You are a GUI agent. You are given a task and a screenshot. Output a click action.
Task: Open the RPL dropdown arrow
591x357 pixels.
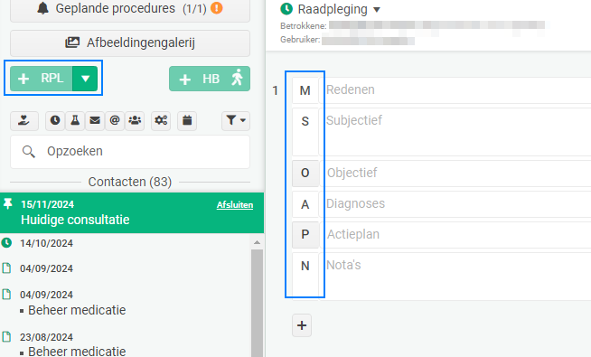[x=85, y=79]
